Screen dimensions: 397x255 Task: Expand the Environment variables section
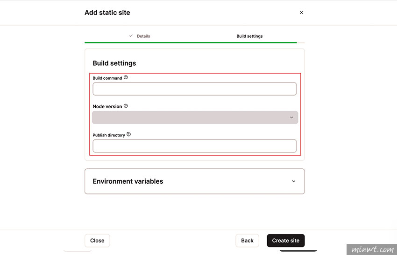click(x=194, y=181)
